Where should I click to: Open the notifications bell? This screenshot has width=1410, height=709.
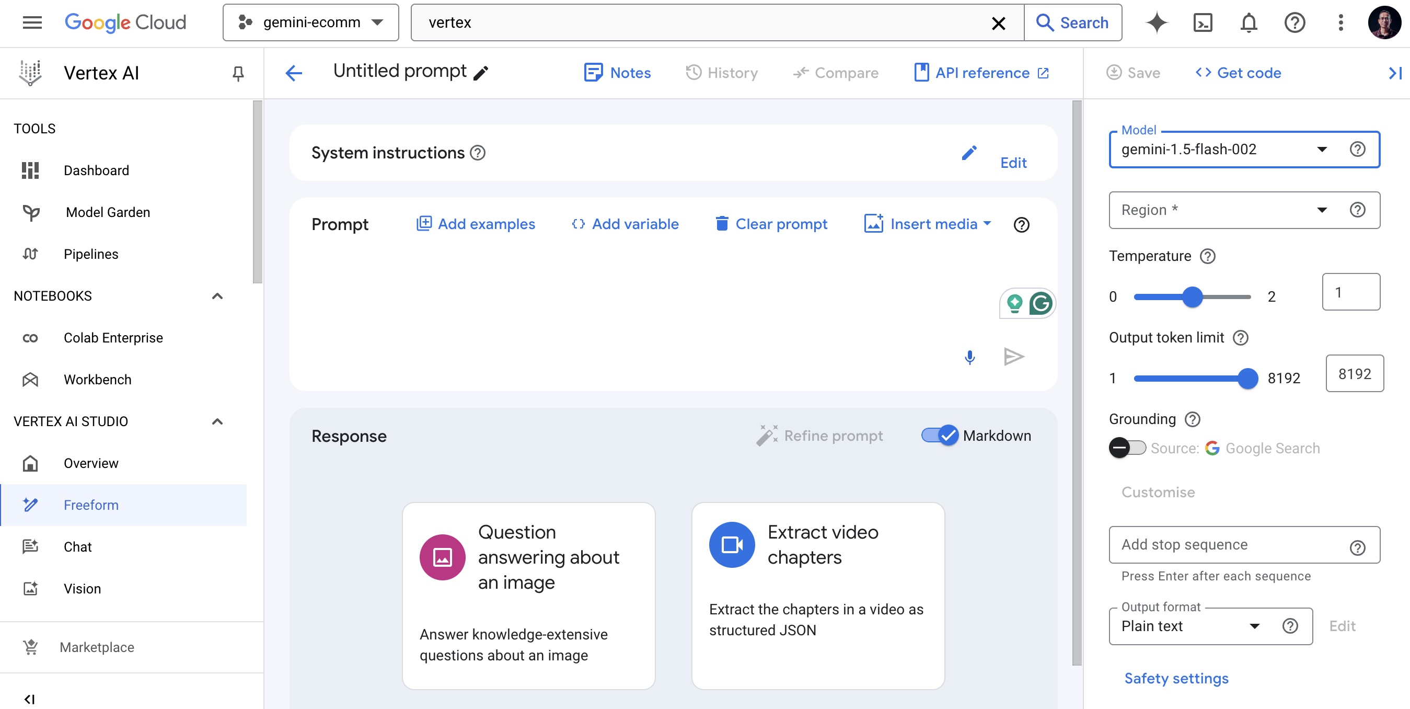click(x=1249, y=23)
